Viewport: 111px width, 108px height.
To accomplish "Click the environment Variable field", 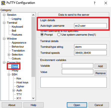I will (78, 66).
